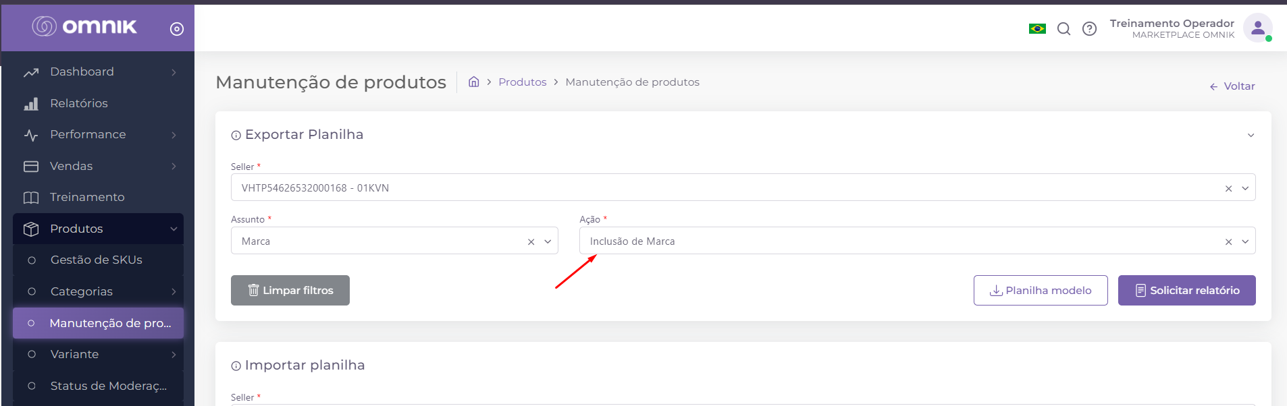Click the Seller field showing VHTP54626532000168
The height and width of the screenshot is (406, 1287).
(743, 187)
